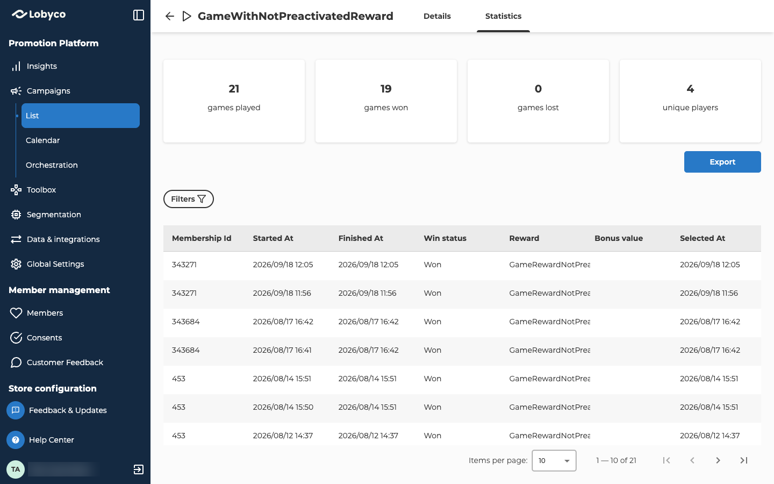The image size is (774, 484).
Task: Collapse the sidebar panel toggle icon
Action: click(139, 15)
